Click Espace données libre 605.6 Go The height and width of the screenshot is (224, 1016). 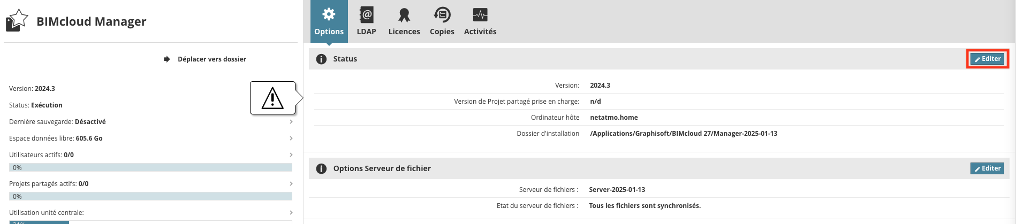[56, 138]
